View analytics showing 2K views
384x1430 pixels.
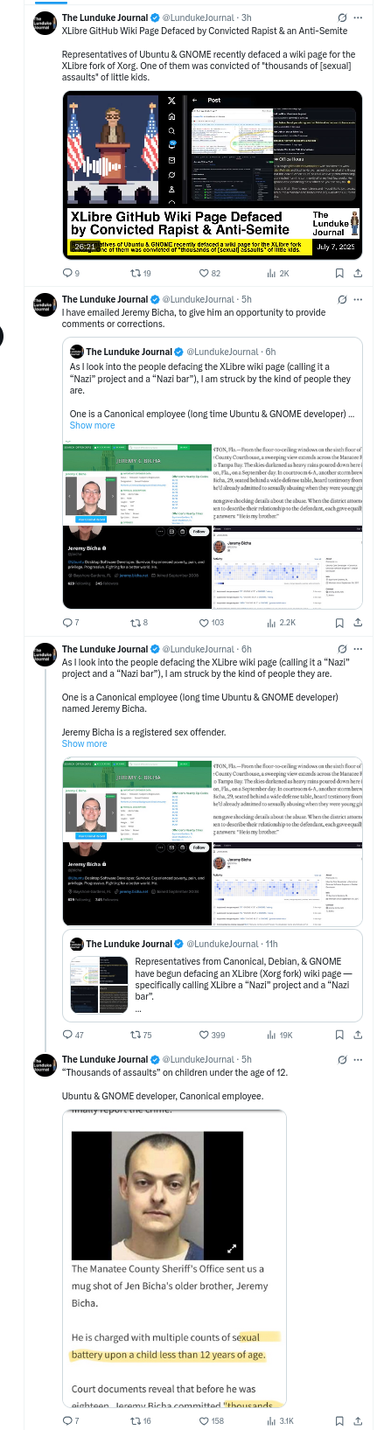[x=278, y=274]
